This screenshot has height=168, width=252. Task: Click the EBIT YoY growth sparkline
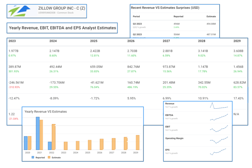click(219, 129)
